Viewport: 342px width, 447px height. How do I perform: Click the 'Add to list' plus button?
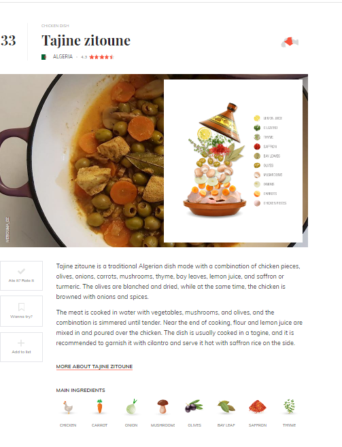pos(21,347)
